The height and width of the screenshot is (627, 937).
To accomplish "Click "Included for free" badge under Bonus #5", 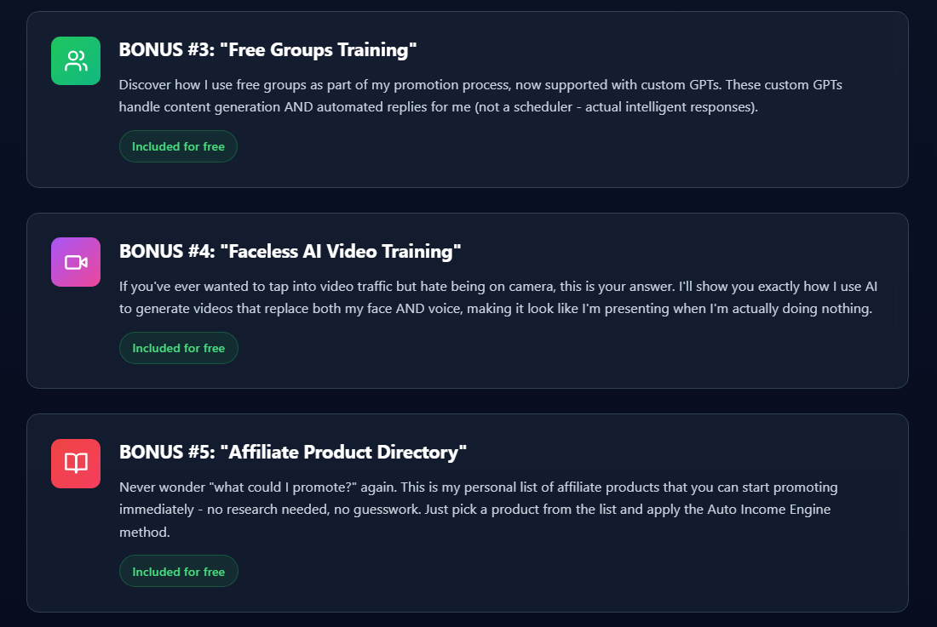I will click(178, 572).
